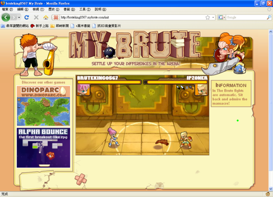The height and width of the screenshot is (197, 273).
Task: Click the shuriken weapon icon under IPZONER
Action: point(187,88)
